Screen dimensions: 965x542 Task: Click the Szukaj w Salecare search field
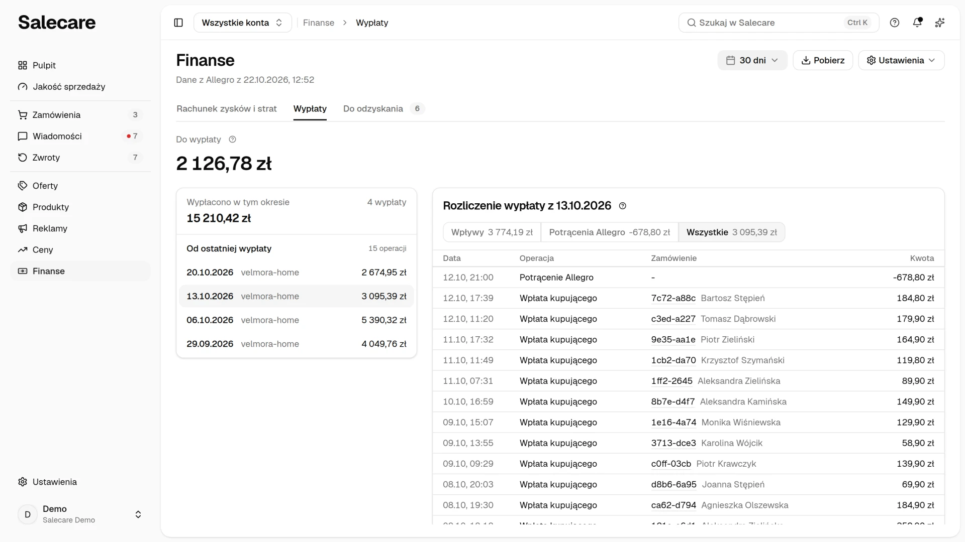click(779, 23)
